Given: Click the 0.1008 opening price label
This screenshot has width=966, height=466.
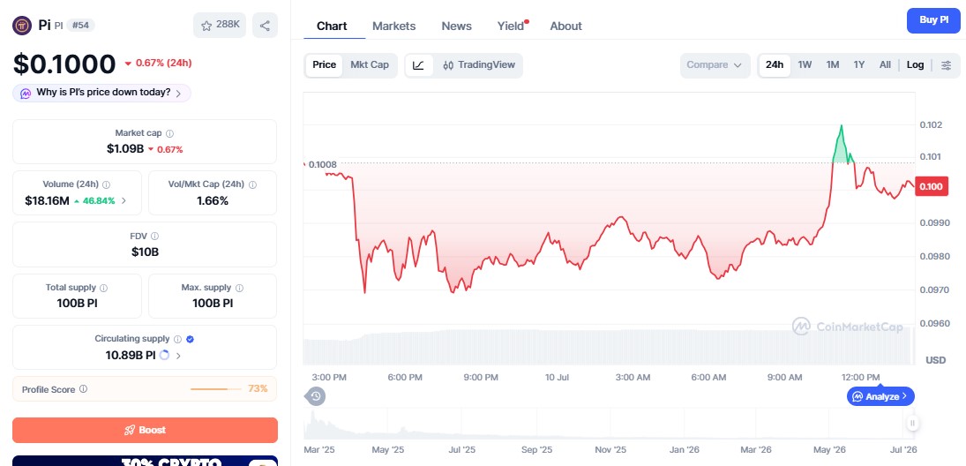Looking at the screenshot, I should [322, 164].
